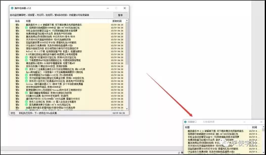Click the green icon beside 京东十二王首 row
This screenshot has width=266, height=155.
(27, 69)
